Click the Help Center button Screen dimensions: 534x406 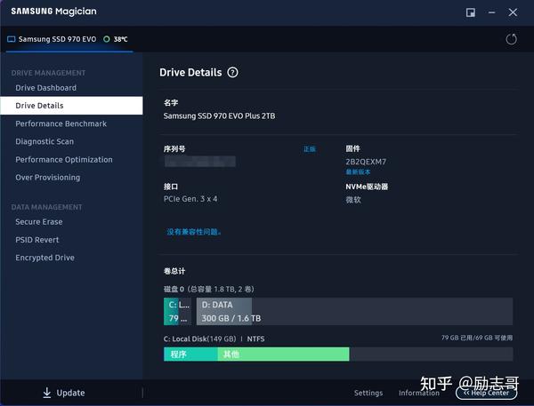[486, 393]
